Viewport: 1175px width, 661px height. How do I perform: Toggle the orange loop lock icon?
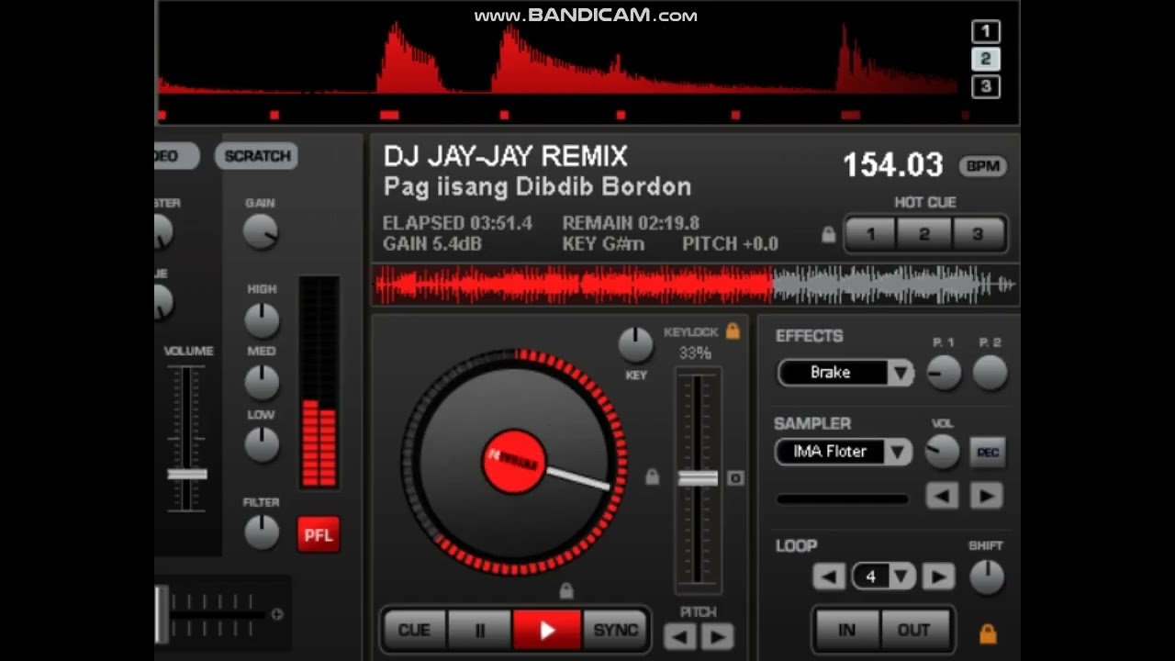tap(988, 633)
